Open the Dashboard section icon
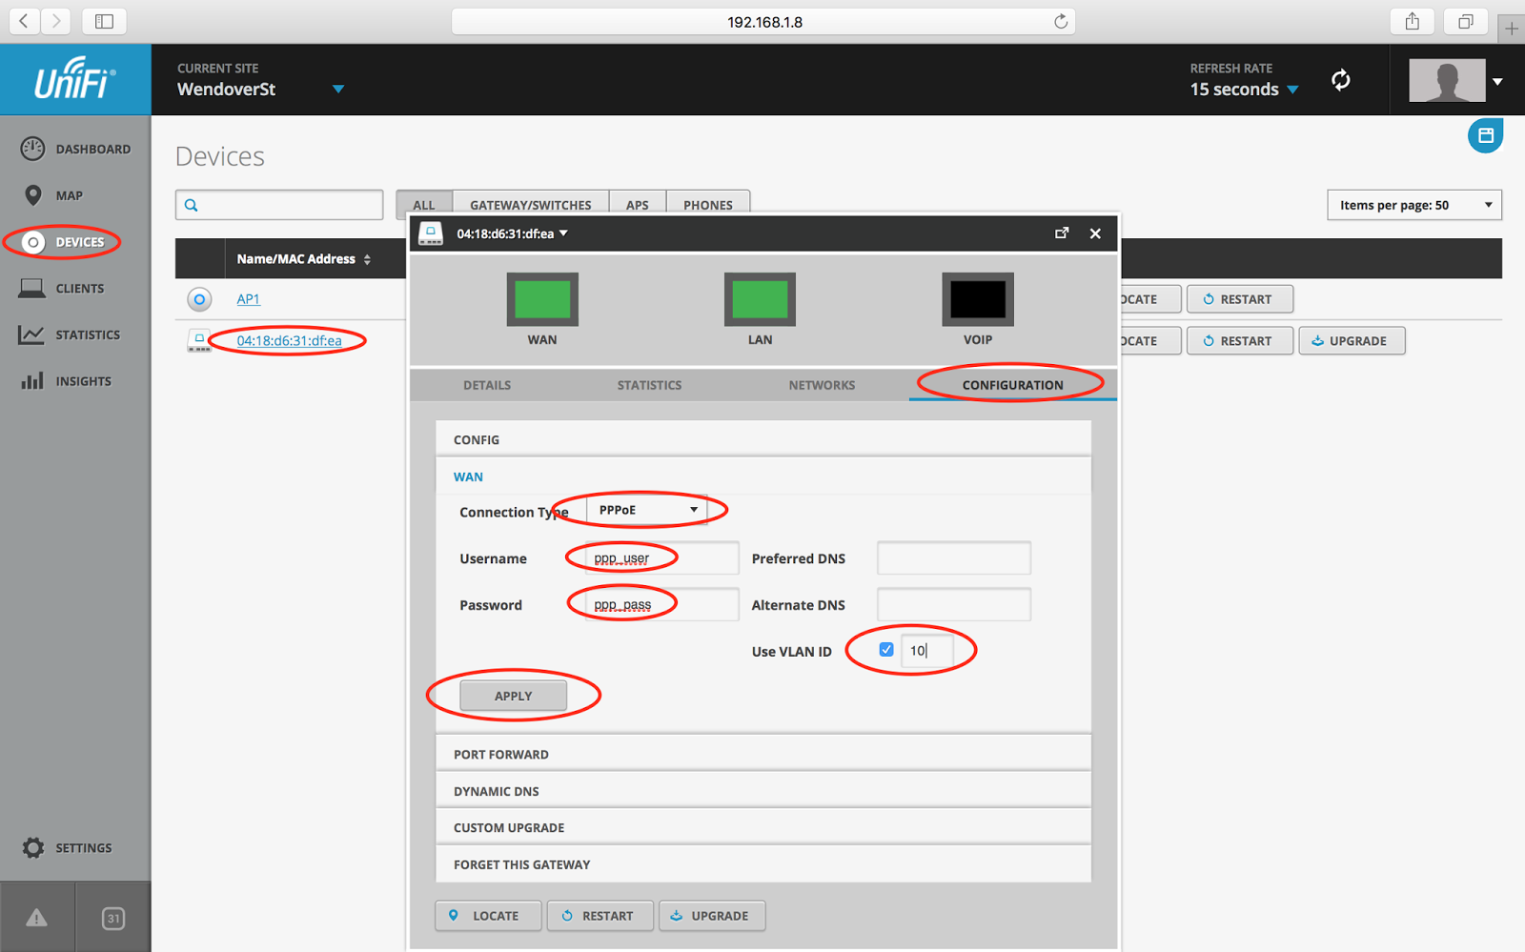Image resolution: width=1525 pixels, height=952 pixels. click(32, 149)
